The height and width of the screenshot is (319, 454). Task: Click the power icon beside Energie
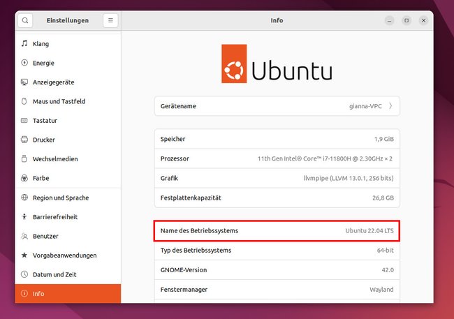tap(24, 63)
